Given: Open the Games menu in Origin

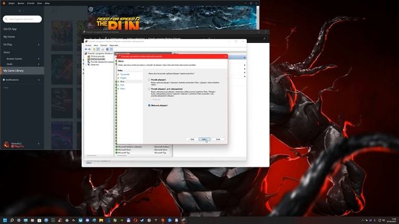Looking at the screenshot, I should coord(21,3).
